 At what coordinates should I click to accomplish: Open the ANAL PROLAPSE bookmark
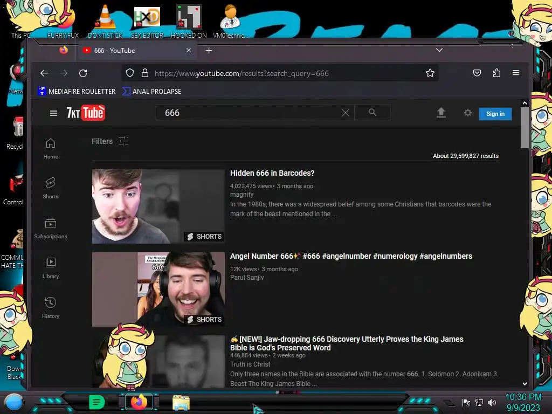tap(151, 92)
